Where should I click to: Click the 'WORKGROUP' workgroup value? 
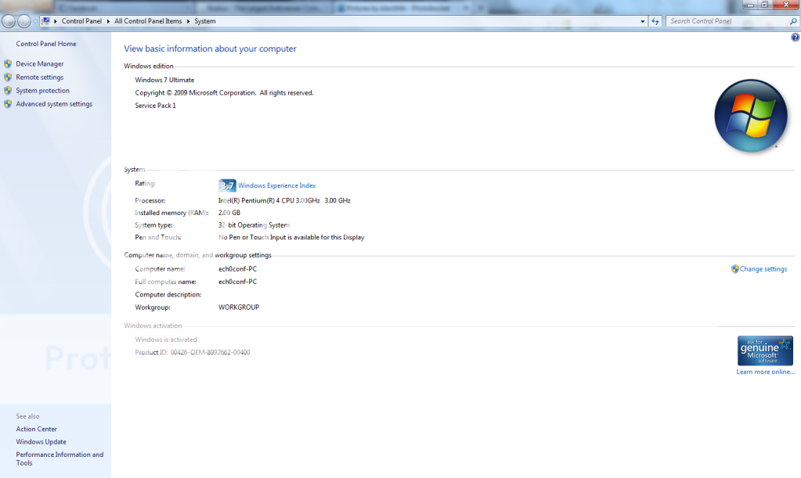[239, 307]
